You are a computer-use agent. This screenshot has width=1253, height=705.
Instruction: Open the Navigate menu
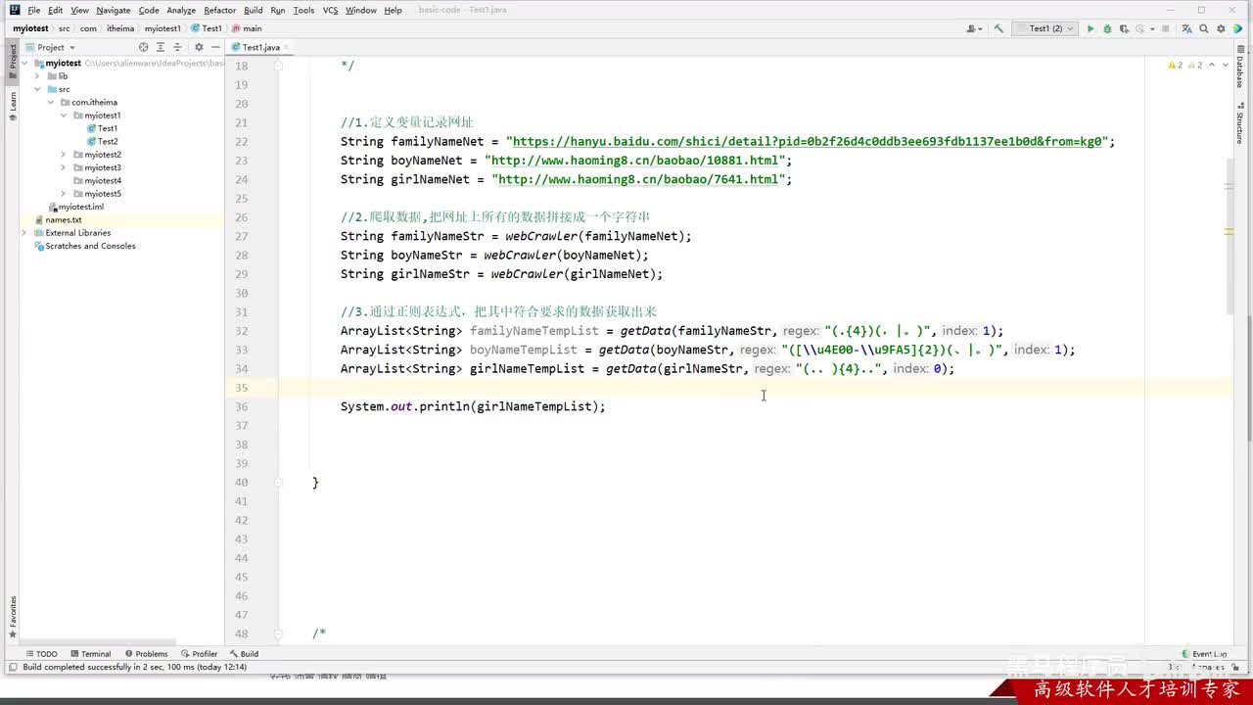(x=114, y=10)
